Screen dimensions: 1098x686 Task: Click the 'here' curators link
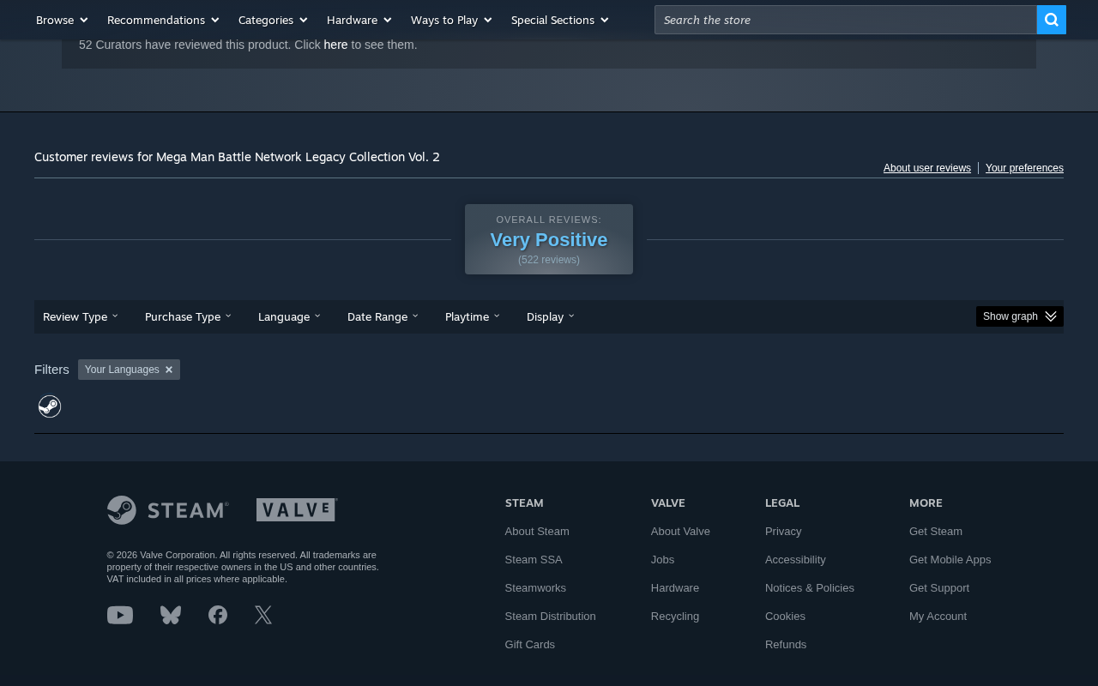point(335,45)
